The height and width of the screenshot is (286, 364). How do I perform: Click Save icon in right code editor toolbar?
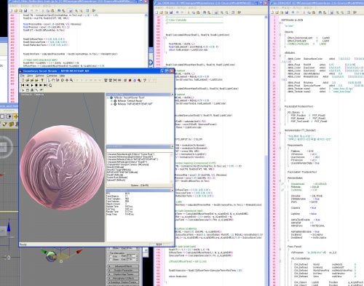tap(287, 12)
